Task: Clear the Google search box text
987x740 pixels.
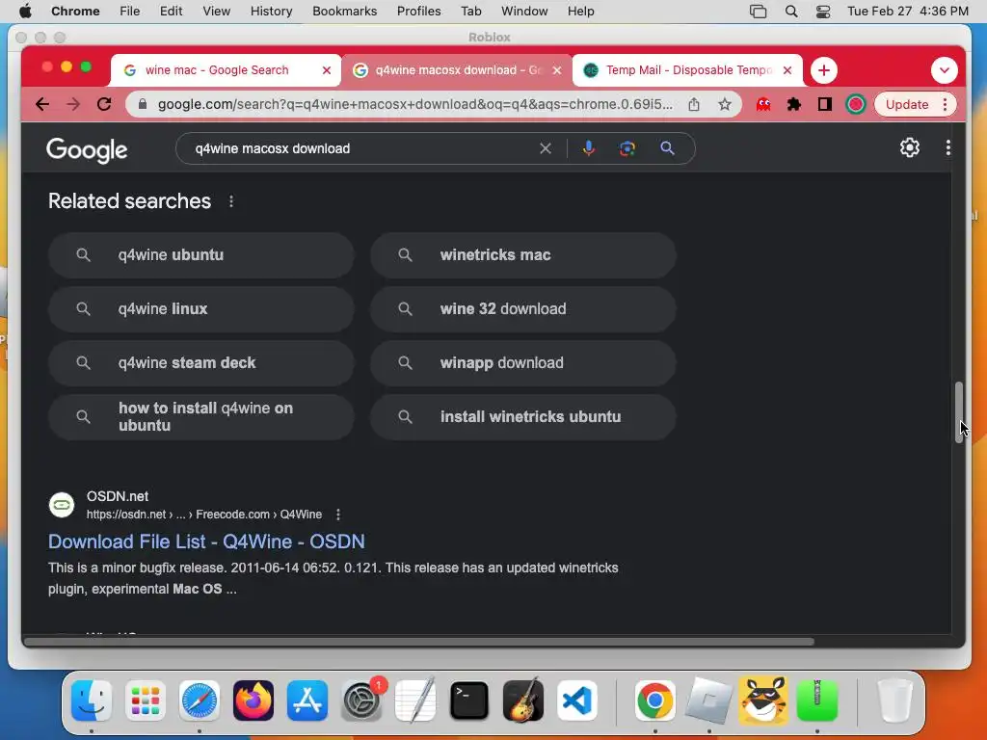Action: pyautogui.click(x=546, y=148)
